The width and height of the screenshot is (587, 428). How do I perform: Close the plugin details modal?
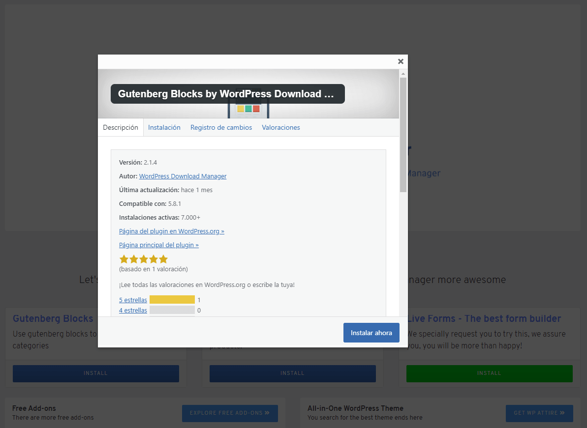[401, 62]
